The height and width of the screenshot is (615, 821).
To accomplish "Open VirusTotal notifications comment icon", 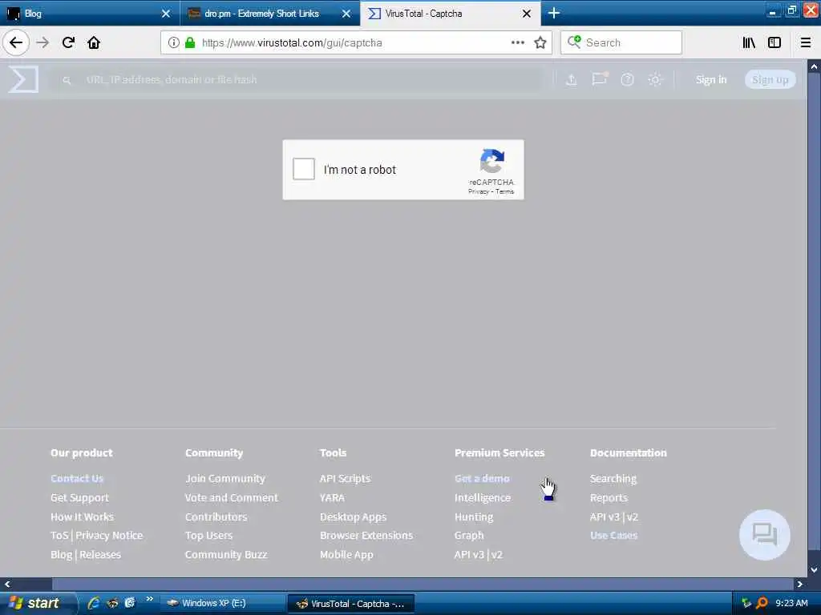I will (600, 79).
